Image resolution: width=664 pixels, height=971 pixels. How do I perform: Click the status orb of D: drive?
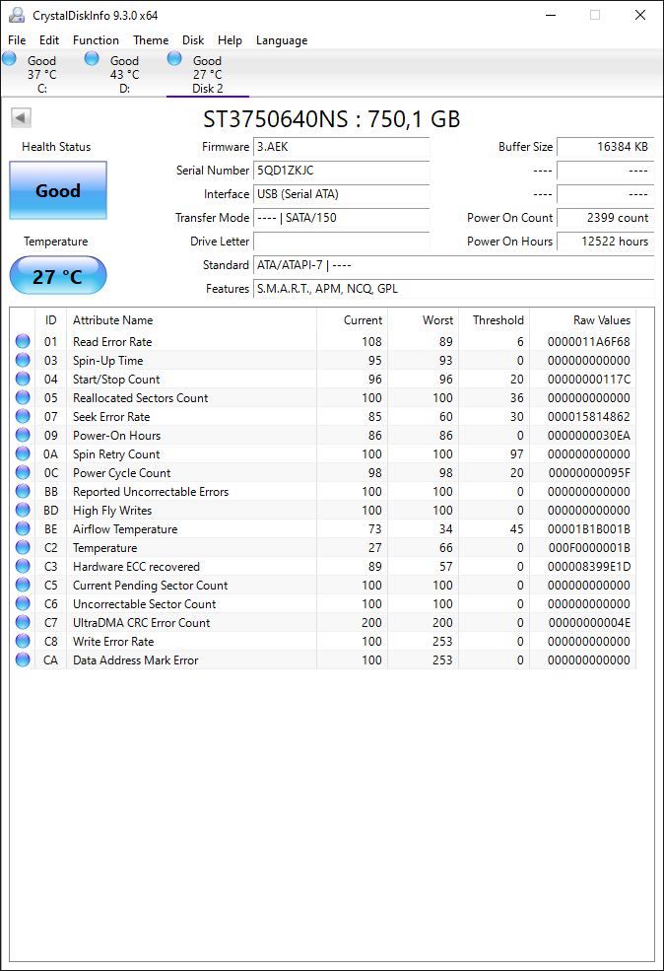click(x=92, y=59)
